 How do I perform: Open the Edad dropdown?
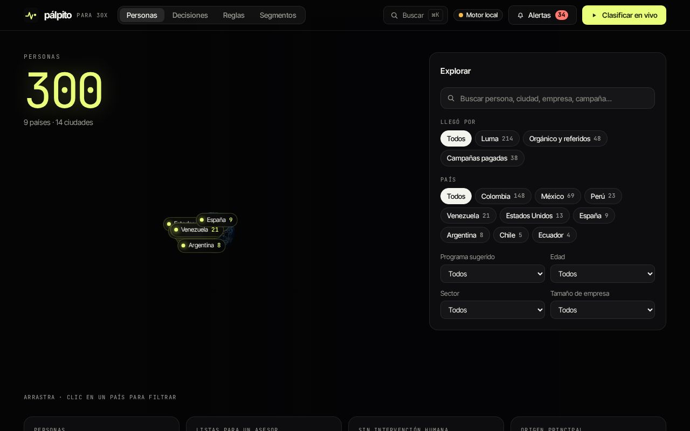[603, 274]
